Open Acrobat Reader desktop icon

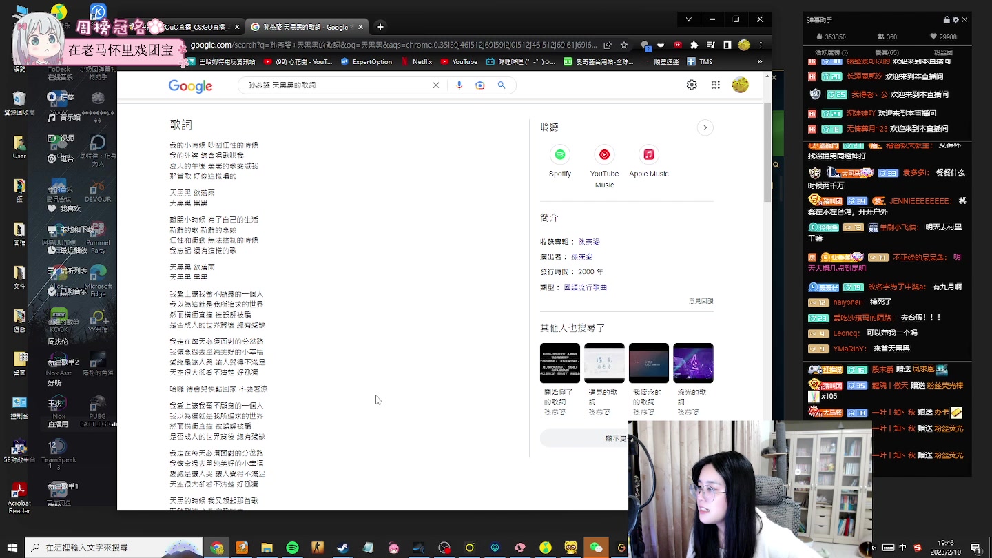pyautogui.click(x=19, y=497)
